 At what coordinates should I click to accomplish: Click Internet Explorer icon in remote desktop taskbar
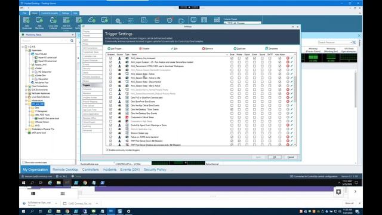[50, 183]
